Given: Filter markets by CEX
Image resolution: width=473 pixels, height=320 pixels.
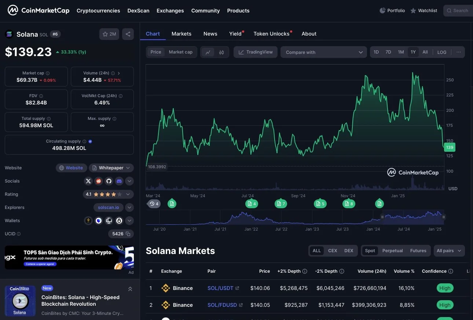Looking at the screenshot, I should [333, 251].
